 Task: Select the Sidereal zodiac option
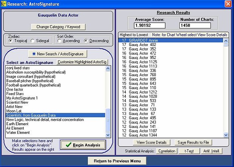[33, 41]
